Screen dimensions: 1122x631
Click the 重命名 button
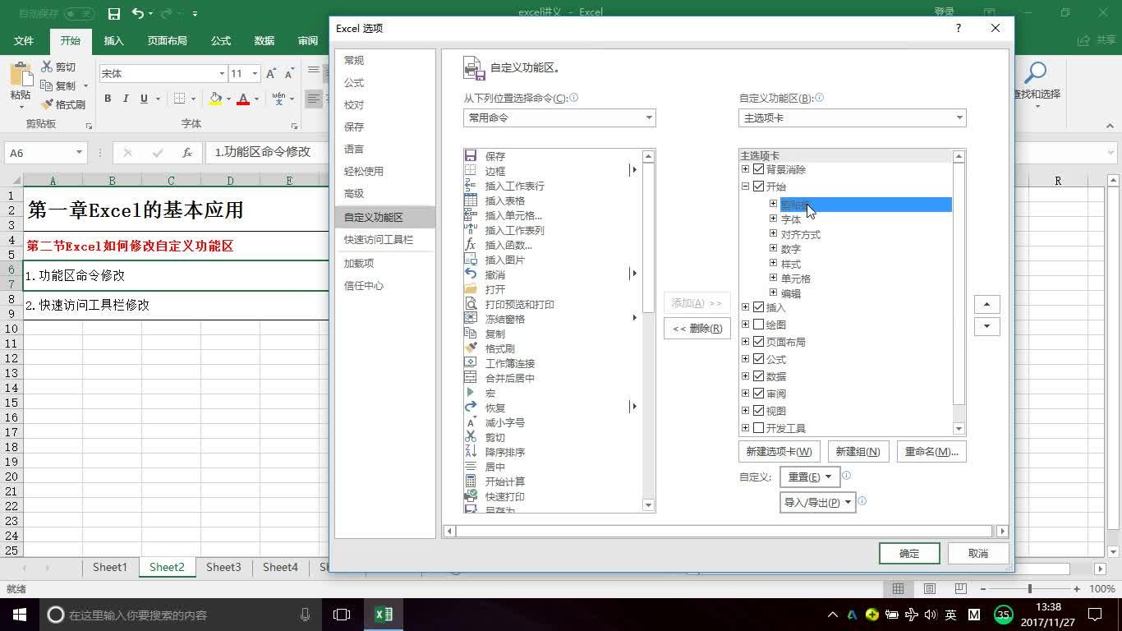coord(931,451)
